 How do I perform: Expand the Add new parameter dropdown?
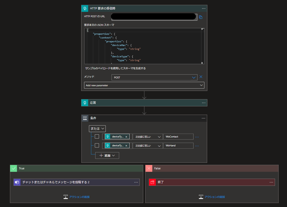tap(144, 85)
